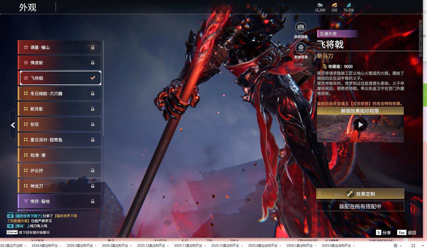Viewport: 427px width, 248px height.
Task: Open dropdown arrow of 2026.1卖出和不出 sheet
Action: 315,246
